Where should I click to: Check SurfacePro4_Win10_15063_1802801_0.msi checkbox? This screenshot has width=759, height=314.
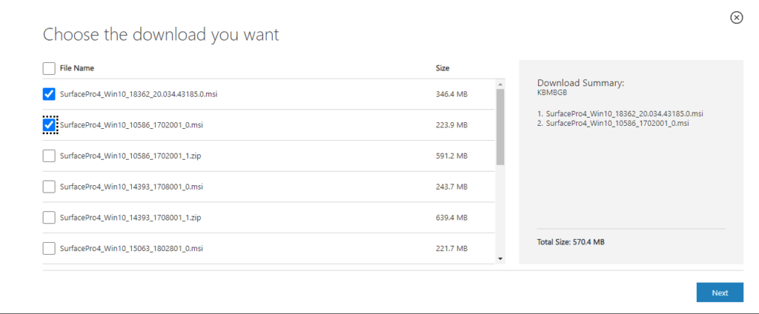point(49,249)
